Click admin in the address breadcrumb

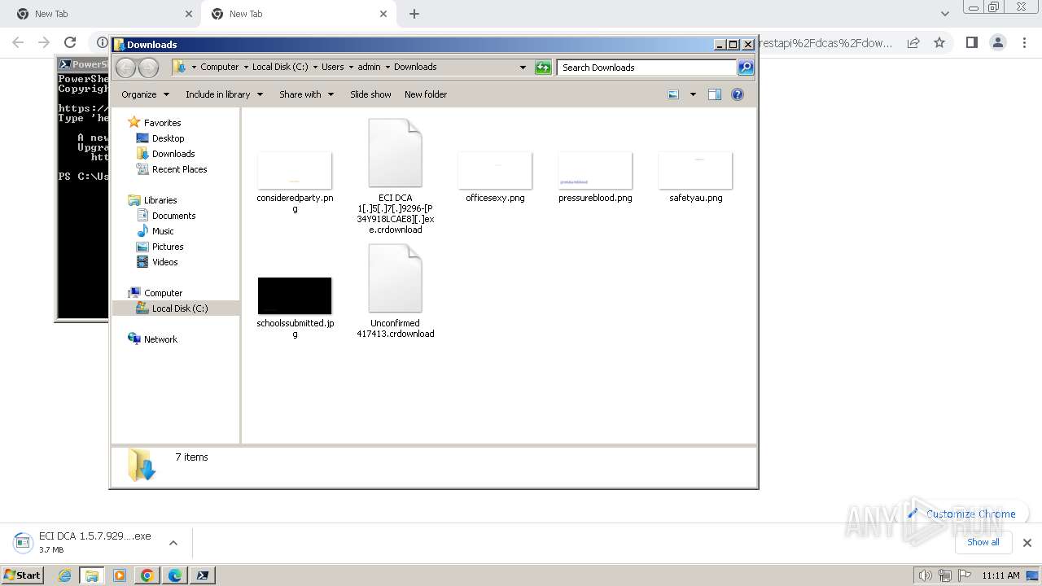369,68
